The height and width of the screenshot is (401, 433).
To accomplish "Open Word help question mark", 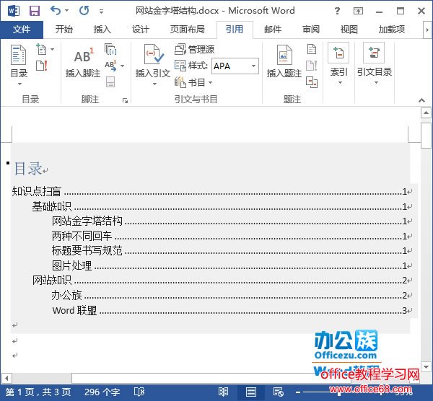I will (x=337, y=11).
